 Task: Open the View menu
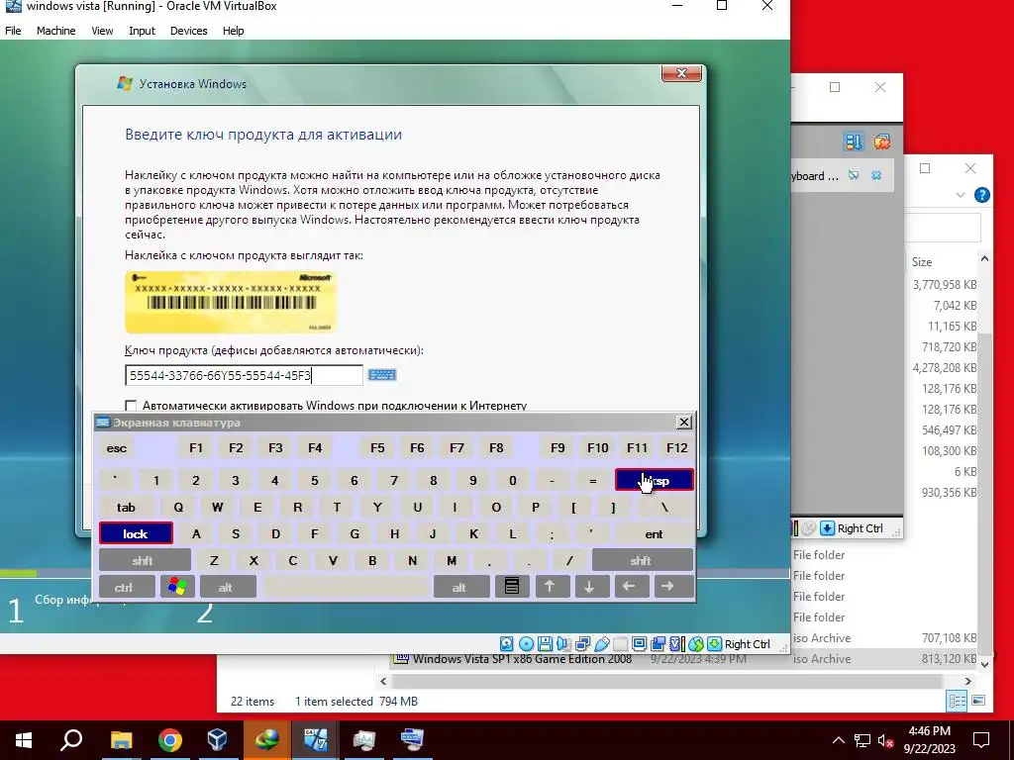tap(102, 31)
